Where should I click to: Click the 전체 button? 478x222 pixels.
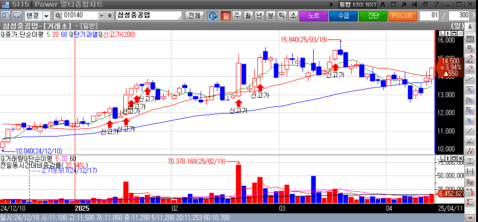[194, 15]
